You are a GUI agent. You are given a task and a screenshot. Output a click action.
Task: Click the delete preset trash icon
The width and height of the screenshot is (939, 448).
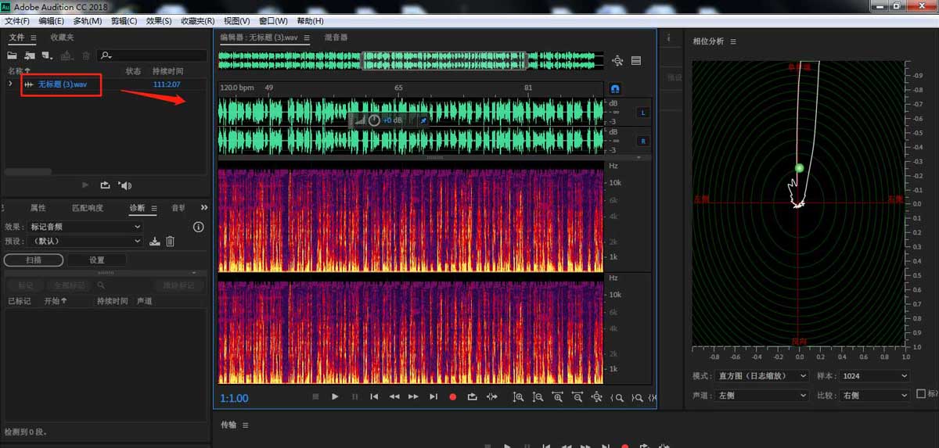(170, 242)
